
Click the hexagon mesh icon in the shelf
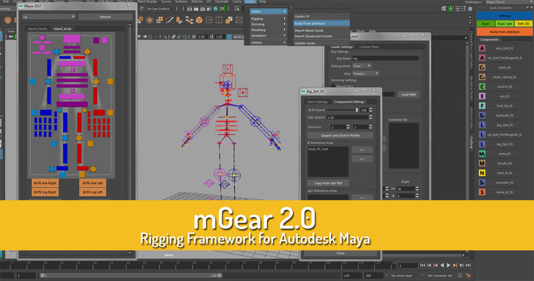[149, 20]
